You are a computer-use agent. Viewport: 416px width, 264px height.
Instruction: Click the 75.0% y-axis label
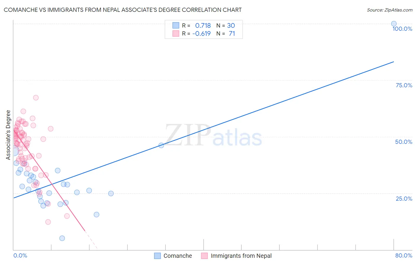(x=404, y=85)
